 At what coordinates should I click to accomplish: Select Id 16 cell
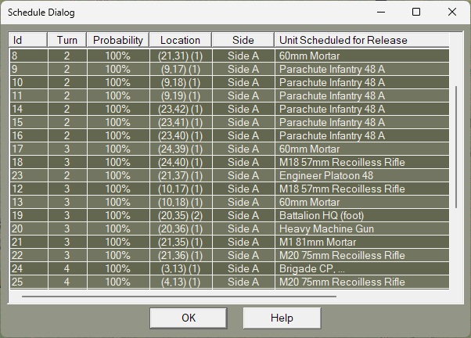click(x=29, y=135)
